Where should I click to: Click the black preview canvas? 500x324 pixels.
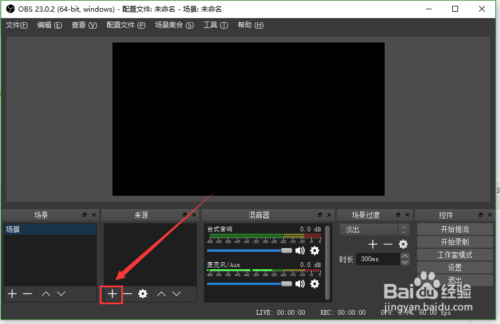[x=248, y=119]
